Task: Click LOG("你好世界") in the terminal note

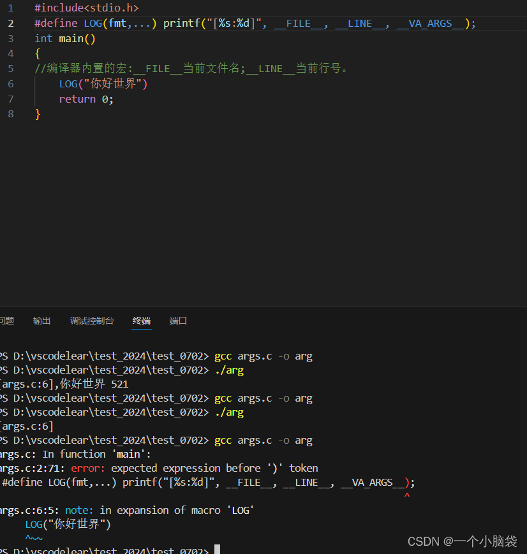Action: tap(68, 524)
